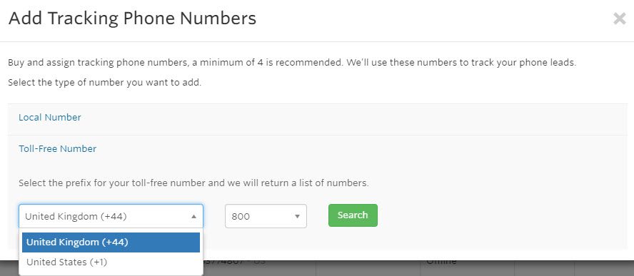Open the United Kingdom (+44) country combo box
The height and width of the screenshot is (276, 634).
(x=111, y=216)
